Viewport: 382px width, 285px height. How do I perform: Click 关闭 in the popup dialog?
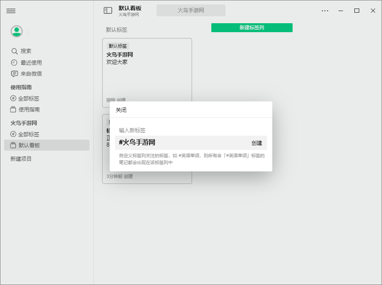(x=121, y=110)
